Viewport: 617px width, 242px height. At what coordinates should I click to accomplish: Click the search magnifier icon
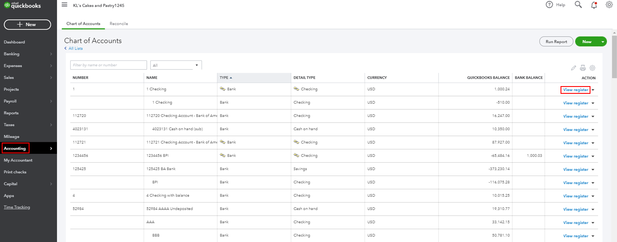[578, 5]
